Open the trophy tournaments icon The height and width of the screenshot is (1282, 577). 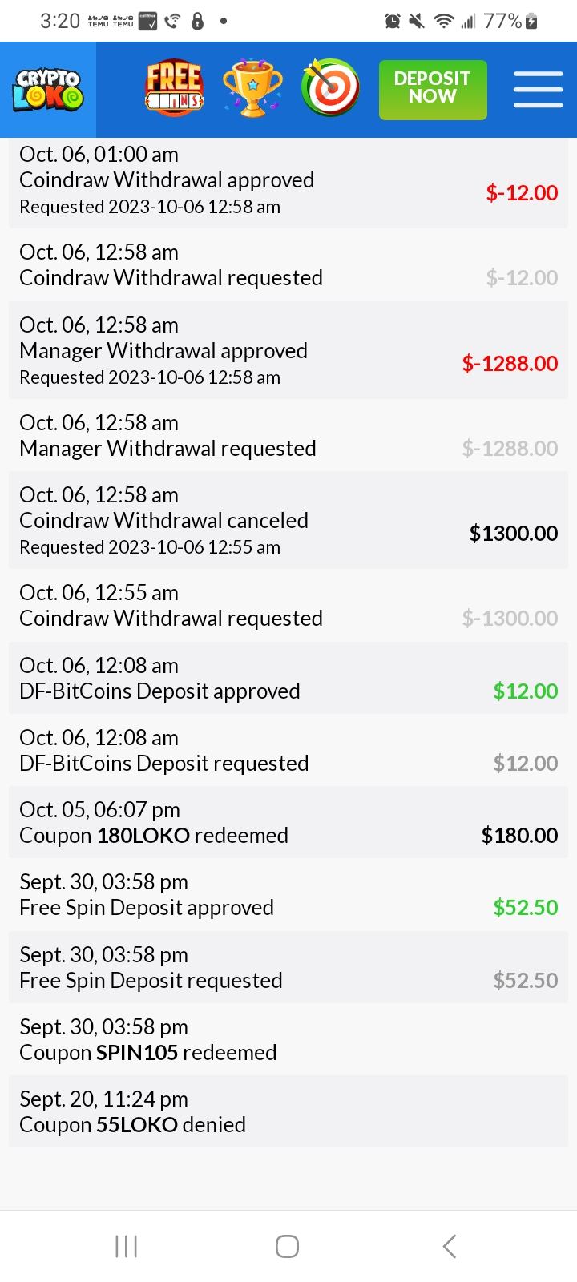pyautogui.click(x=252, y=90)
